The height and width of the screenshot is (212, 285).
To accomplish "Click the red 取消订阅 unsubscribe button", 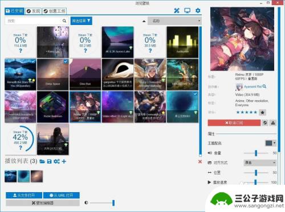I will point(234,123).
